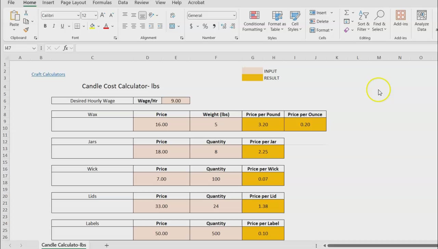Click the Cut scissors icon
This screenshot has height=249, width=438.
point(26,13)
